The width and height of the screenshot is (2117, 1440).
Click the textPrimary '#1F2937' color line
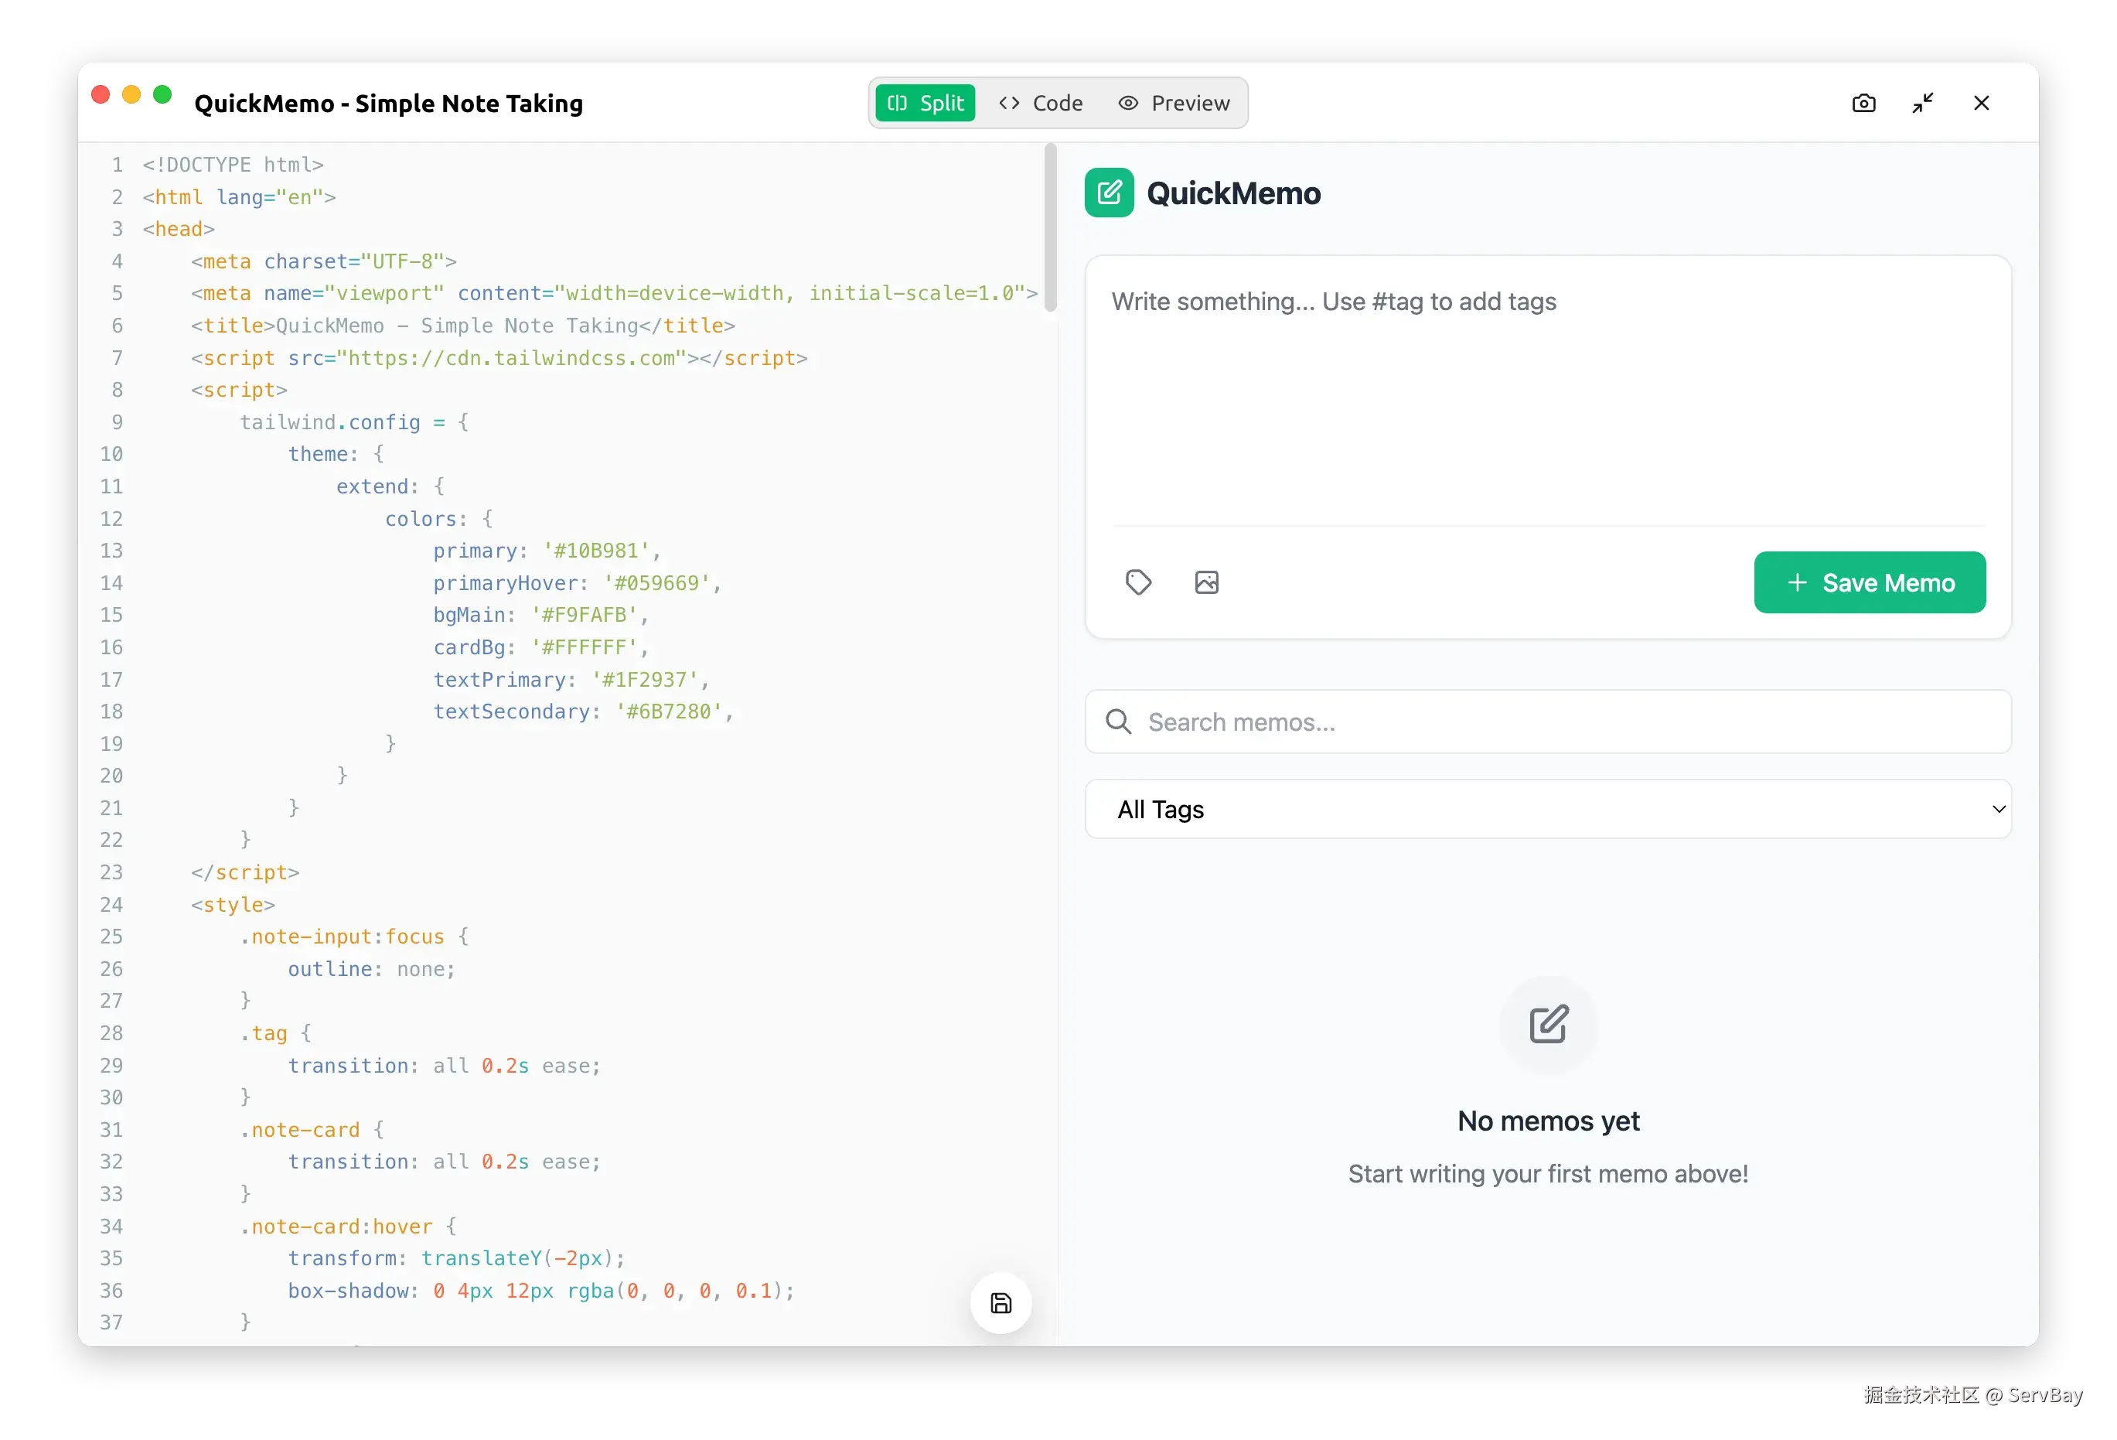[571, 680]
